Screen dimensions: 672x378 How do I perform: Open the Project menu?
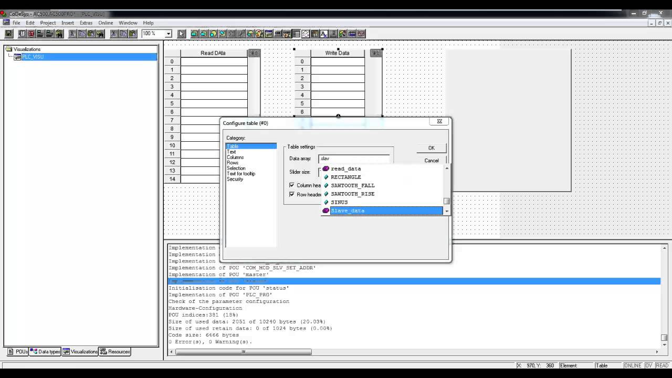tap(48, 23)
